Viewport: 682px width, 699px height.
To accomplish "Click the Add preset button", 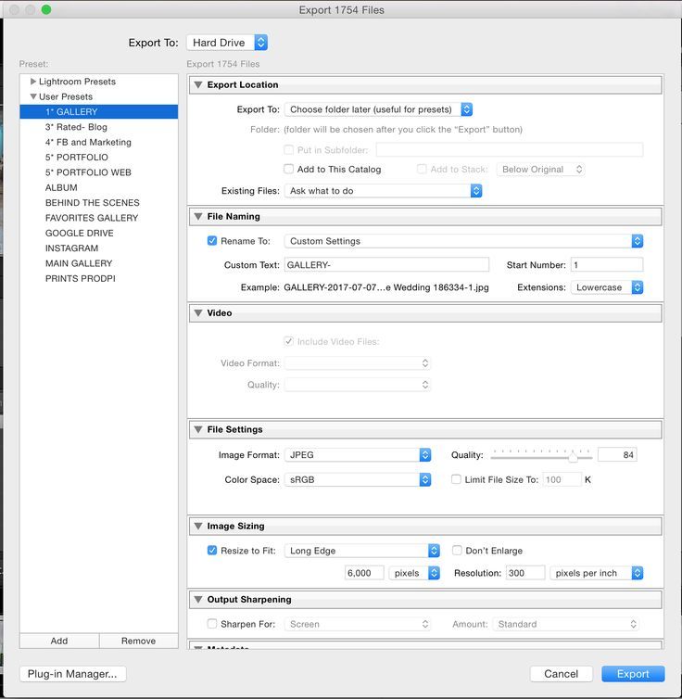I will point(59,641).
